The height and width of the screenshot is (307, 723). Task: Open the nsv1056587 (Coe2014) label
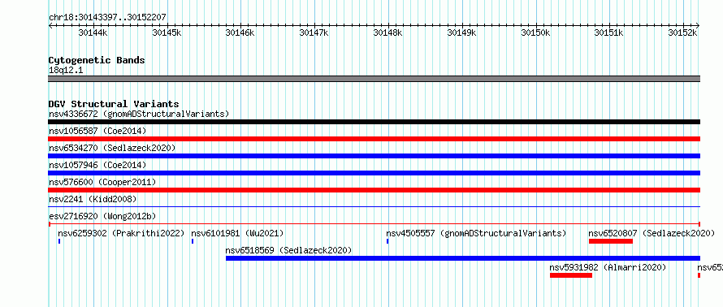[x=97, y=131]
